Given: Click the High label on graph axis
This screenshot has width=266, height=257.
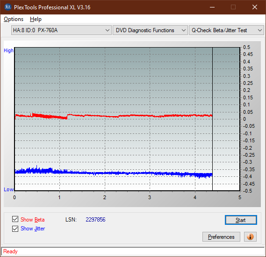Looking at the screenshot, I should [x=8, y=50].
